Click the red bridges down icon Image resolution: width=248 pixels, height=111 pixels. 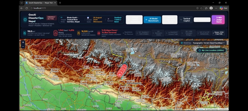(x=99, y=33)
